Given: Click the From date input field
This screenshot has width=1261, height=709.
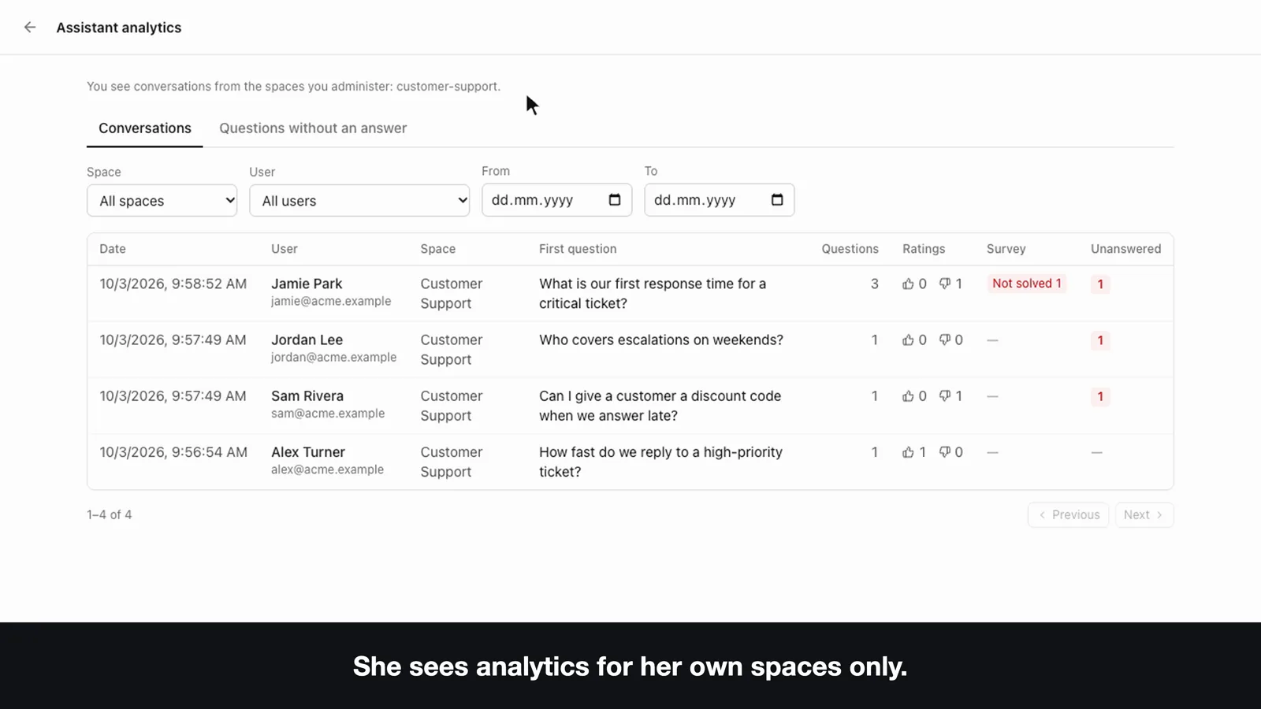Looking at the screenshot, I should [556, 200].
